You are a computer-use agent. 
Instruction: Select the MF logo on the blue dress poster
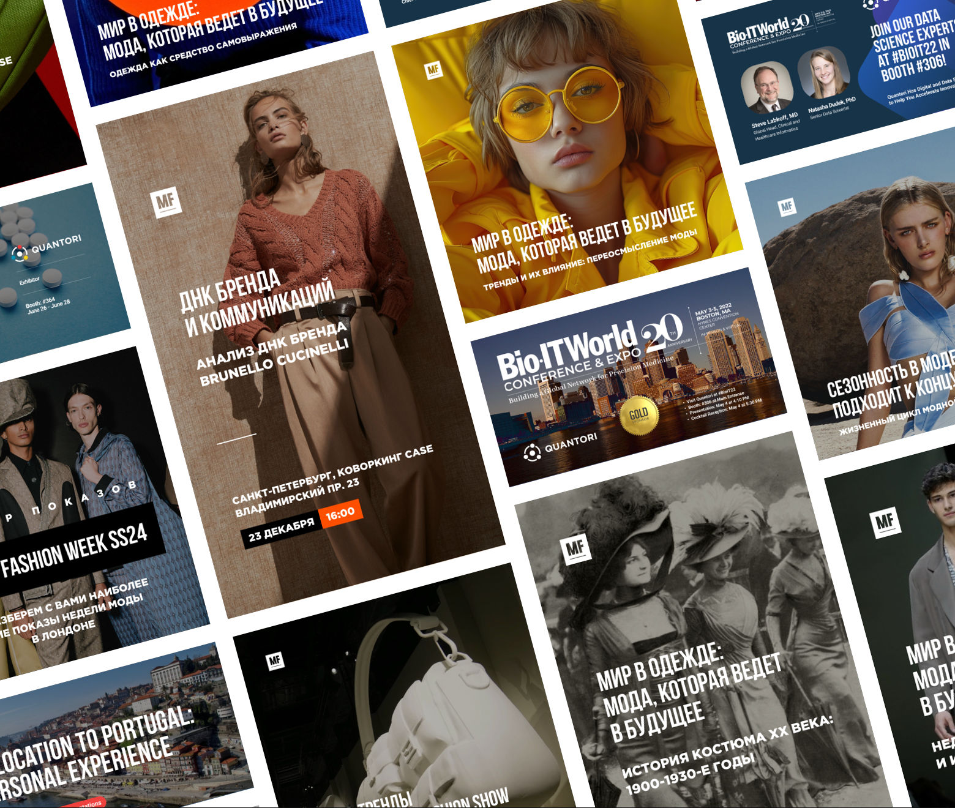click(787, 207)
